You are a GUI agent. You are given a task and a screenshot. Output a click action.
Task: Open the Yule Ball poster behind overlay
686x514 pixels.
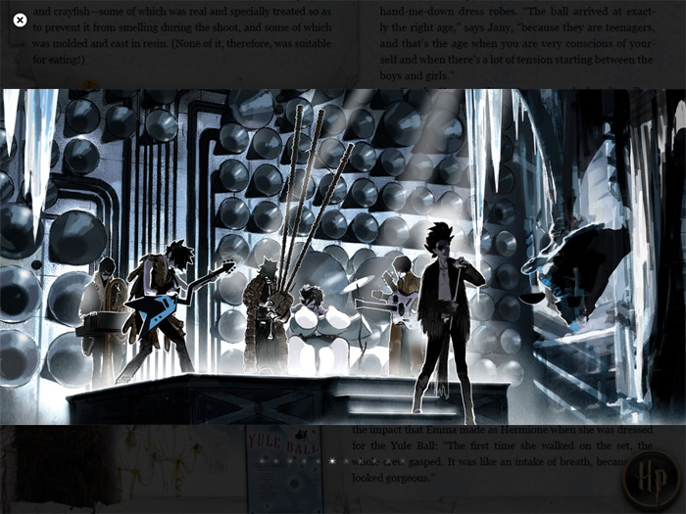point(284,469)
